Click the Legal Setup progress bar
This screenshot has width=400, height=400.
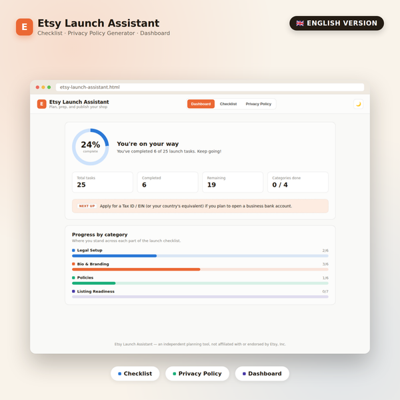200,256
